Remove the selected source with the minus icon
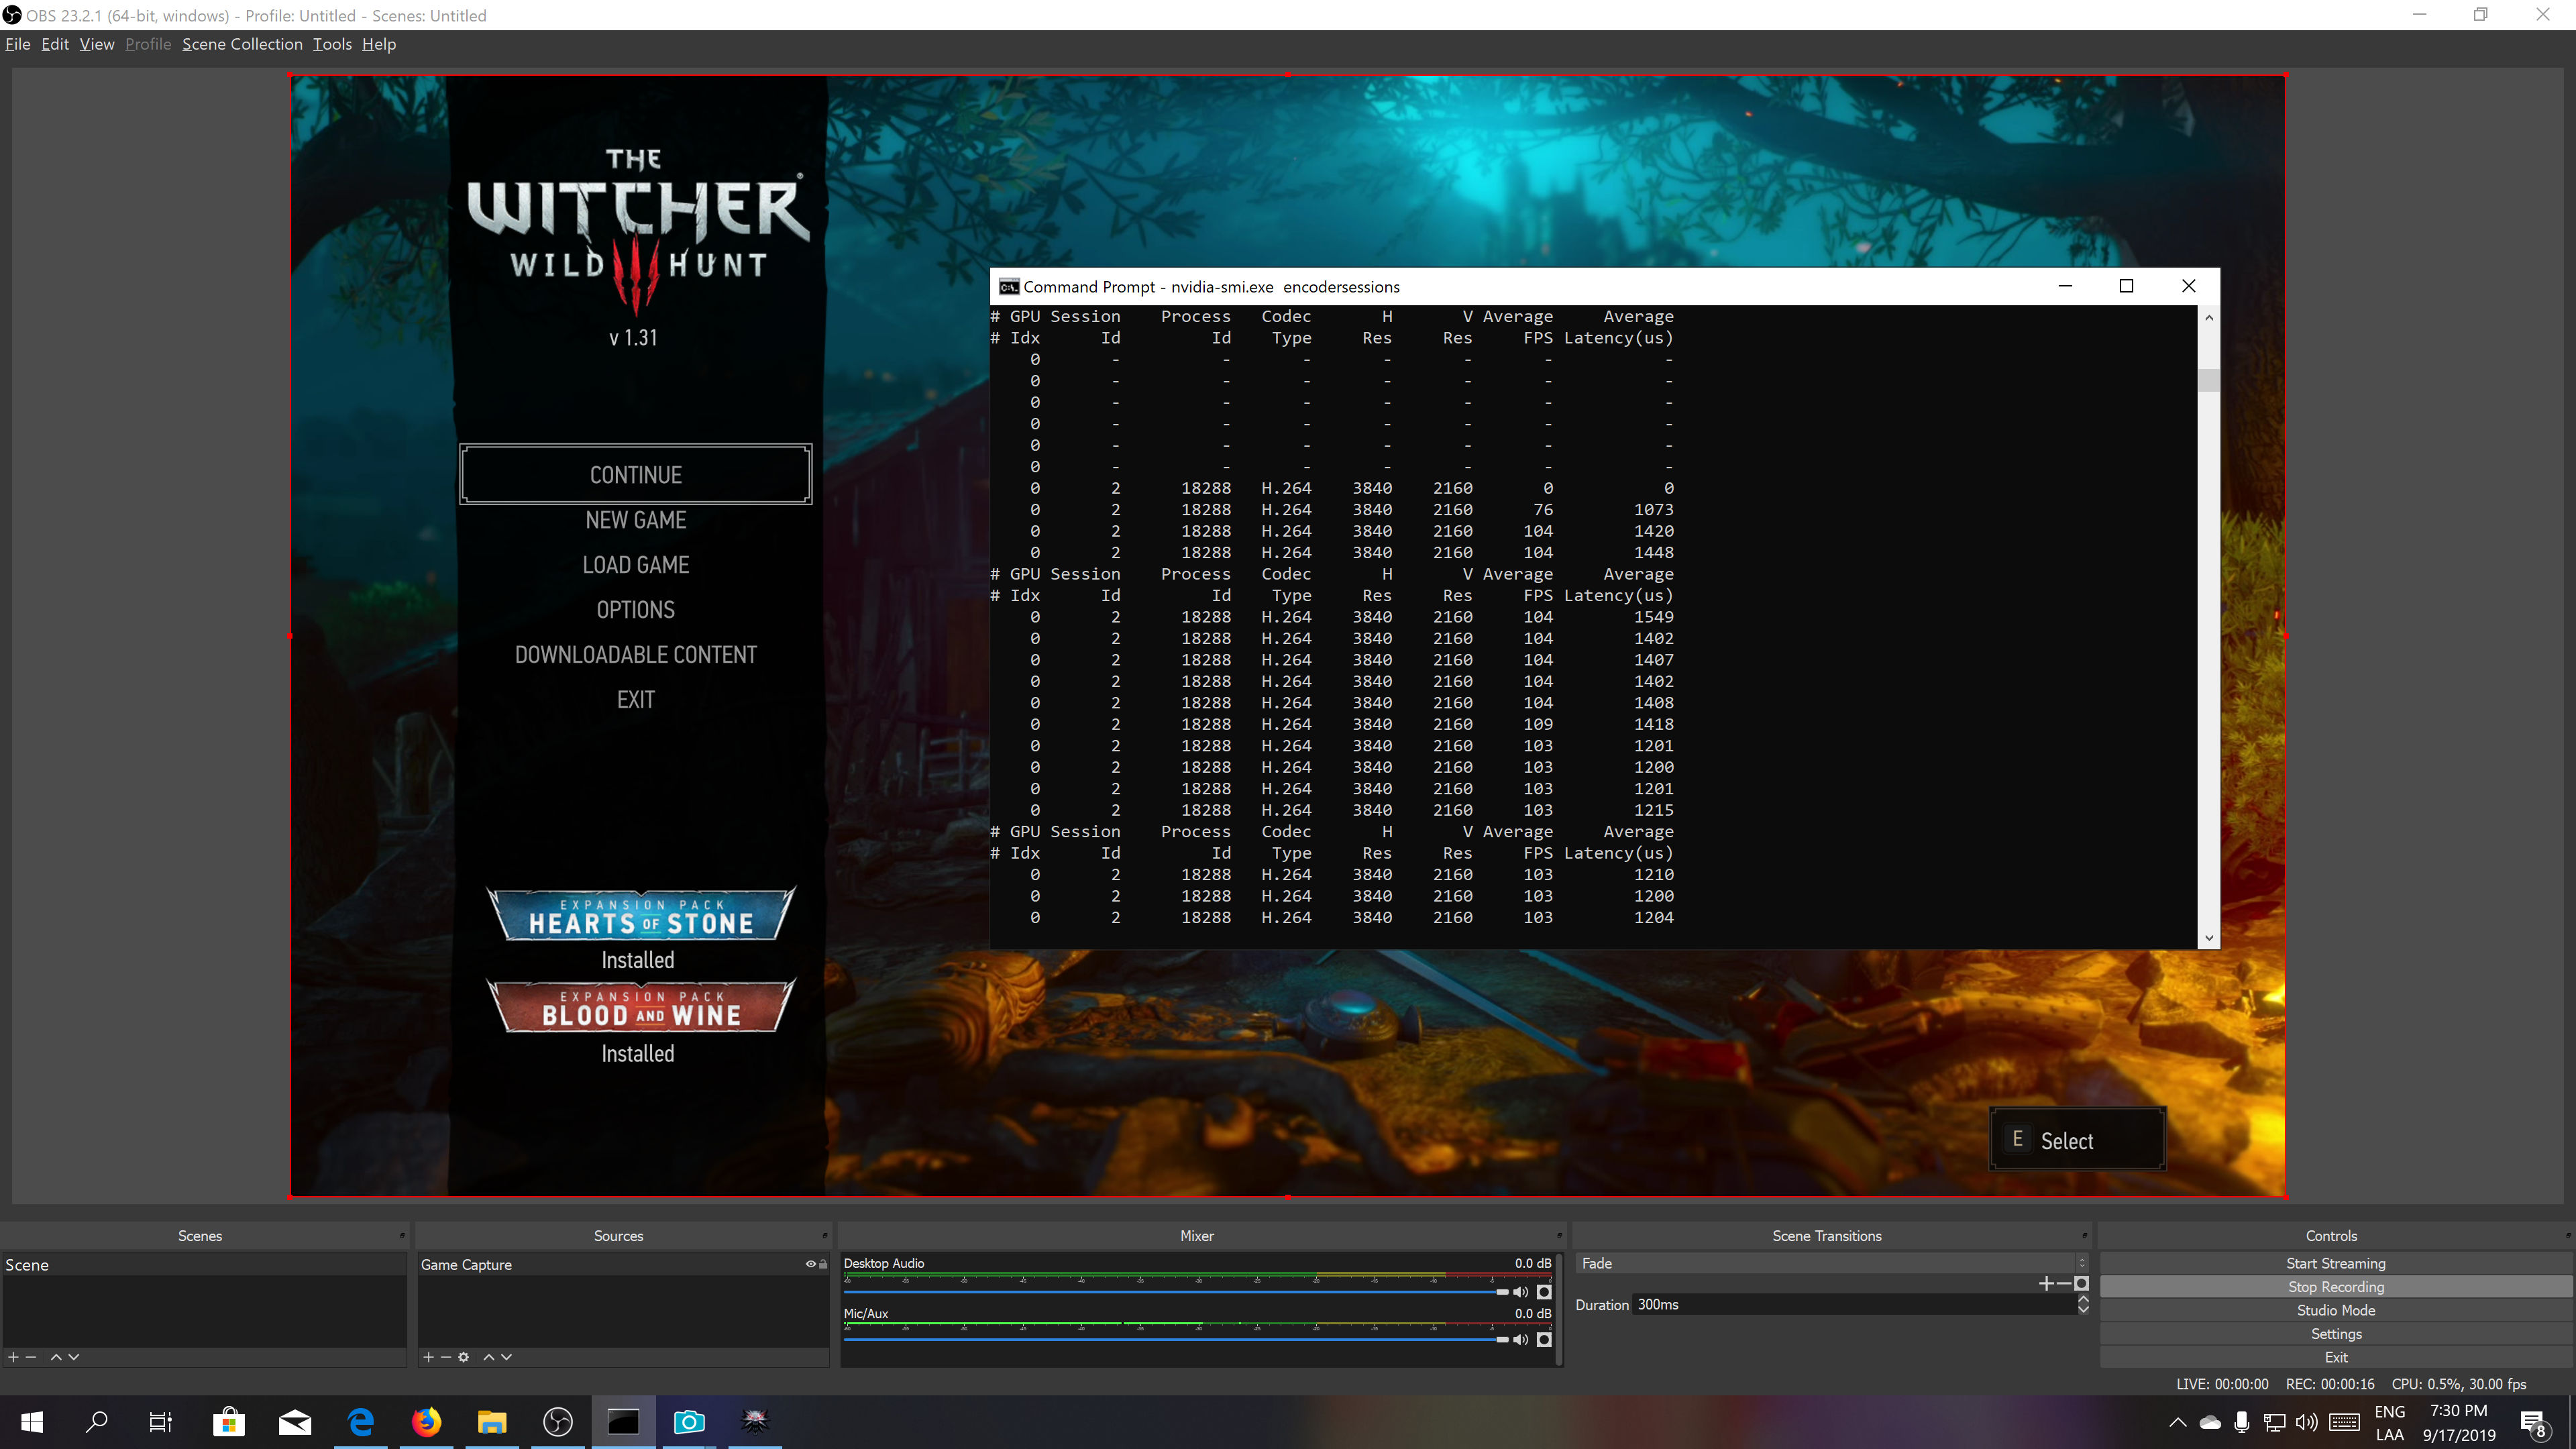2576x1449 pixels. coord(445,1357)
